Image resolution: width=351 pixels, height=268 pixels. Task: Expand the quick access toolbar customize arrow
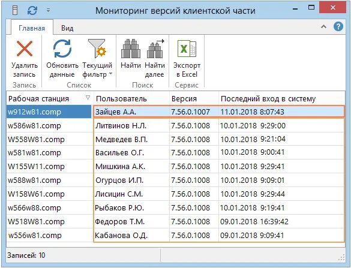point(49,10)
